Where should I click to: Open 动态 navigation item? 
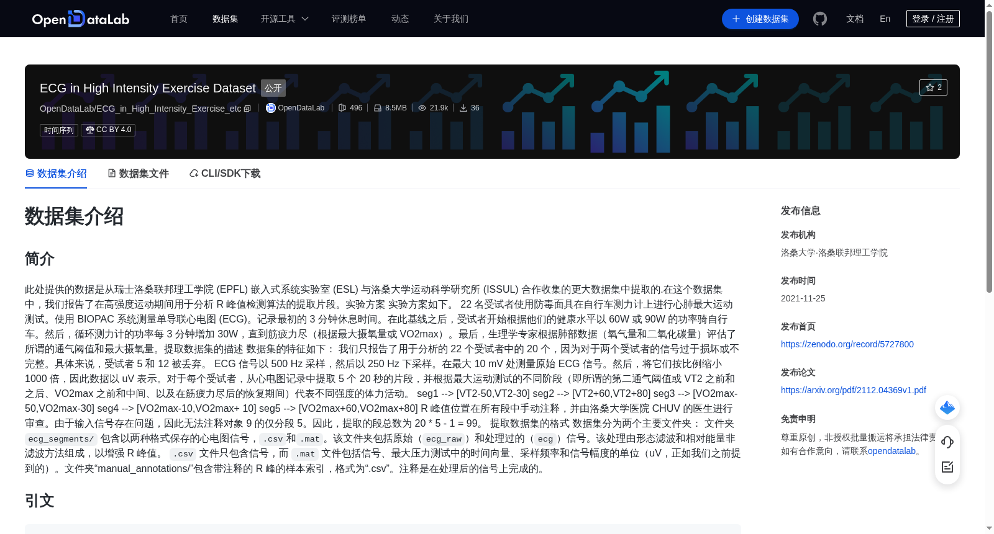point(400,19)
